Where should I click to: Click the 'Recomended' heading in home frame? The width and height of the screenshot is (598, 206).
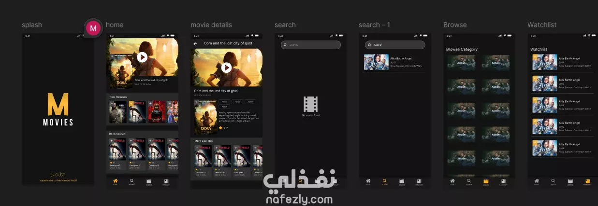coord(117,134)
